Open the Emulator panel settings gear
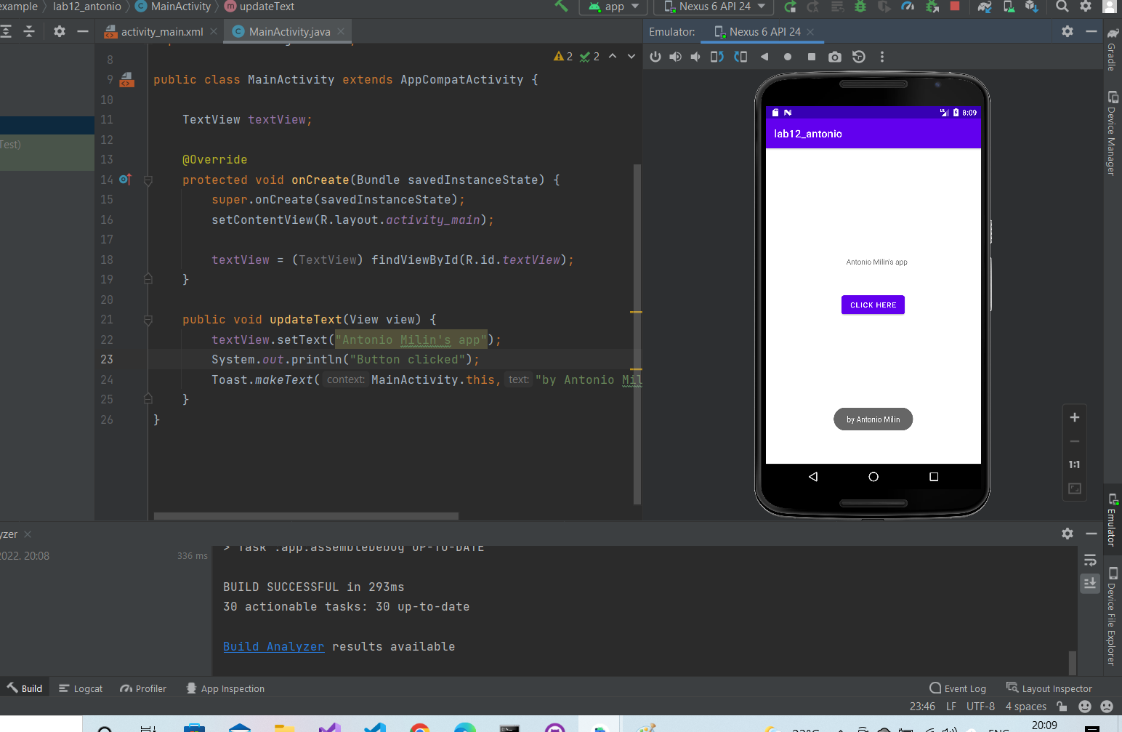Image resolution: width=1122 pixels, height=732 pixels. coord(1067,31)
